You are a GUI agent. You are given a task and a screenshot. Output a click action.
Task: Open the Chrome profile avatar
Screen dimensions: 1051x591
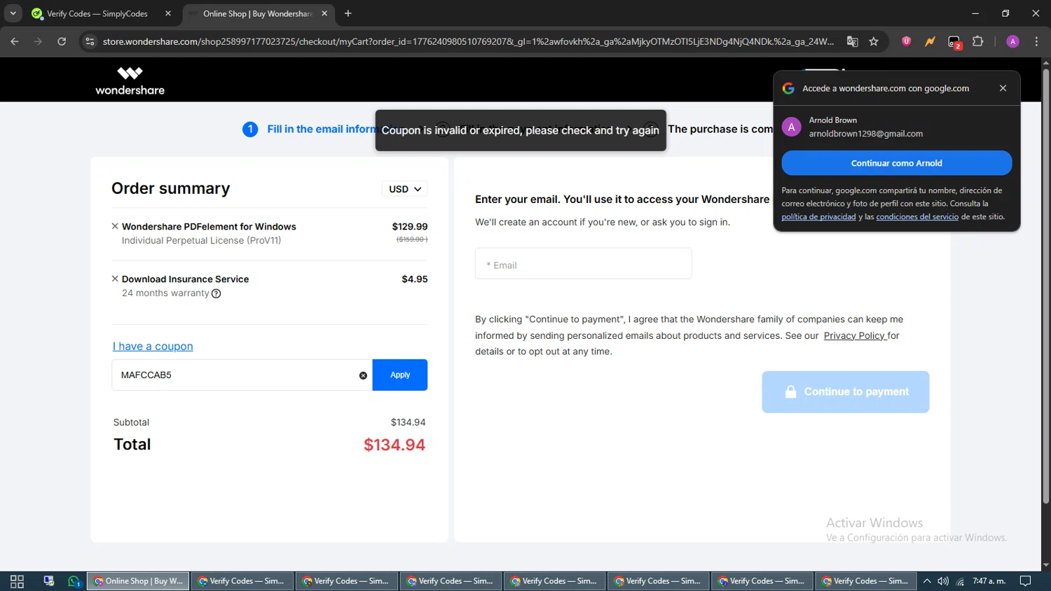tap(1012, 41)
